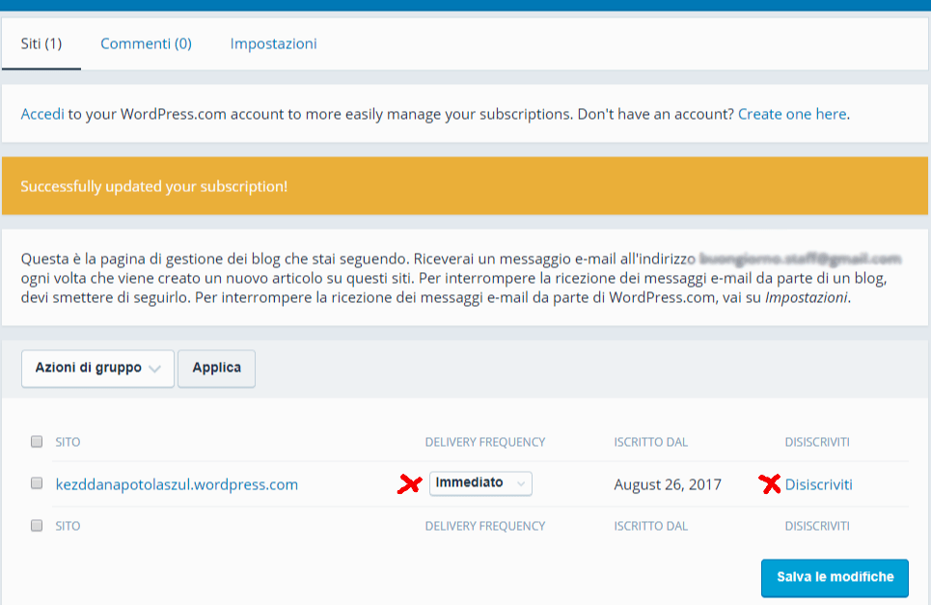Tick the kezddanapotolaszul.wordpress.com row checkbox
The height and width of the screenshot is (605, 931).
37,483
